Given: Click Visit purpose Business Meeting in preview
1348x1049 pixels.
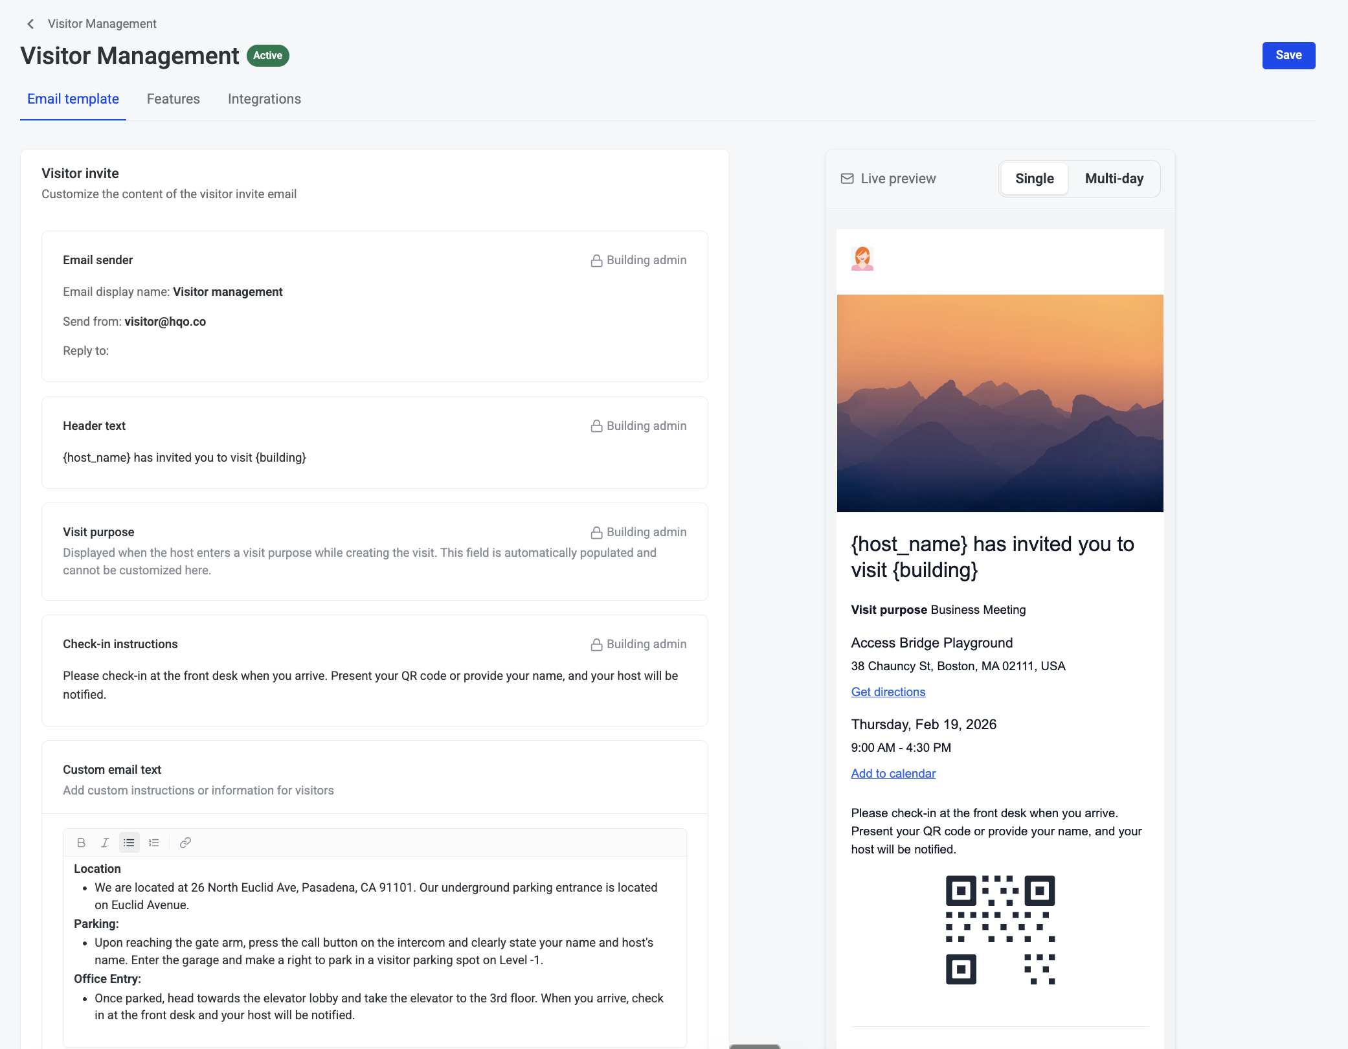Looking at the screenshot, I should (x=939, y=610).
